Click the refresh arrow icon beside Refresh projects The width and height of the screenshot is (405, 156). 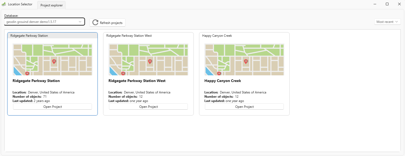(95, 23)
